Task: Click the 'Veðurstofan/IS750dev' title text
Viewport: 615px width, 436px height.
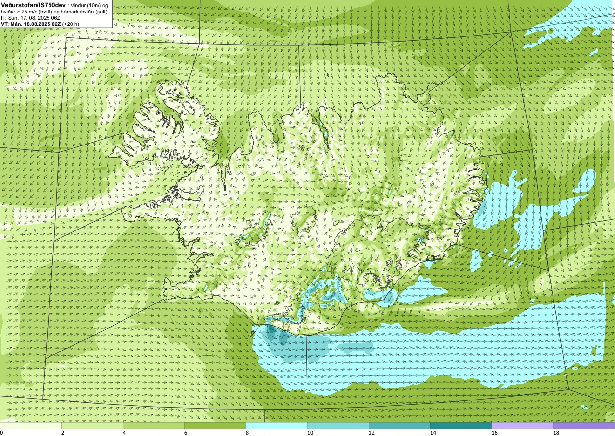Action: pyautogui.click(x=33, y=4)
